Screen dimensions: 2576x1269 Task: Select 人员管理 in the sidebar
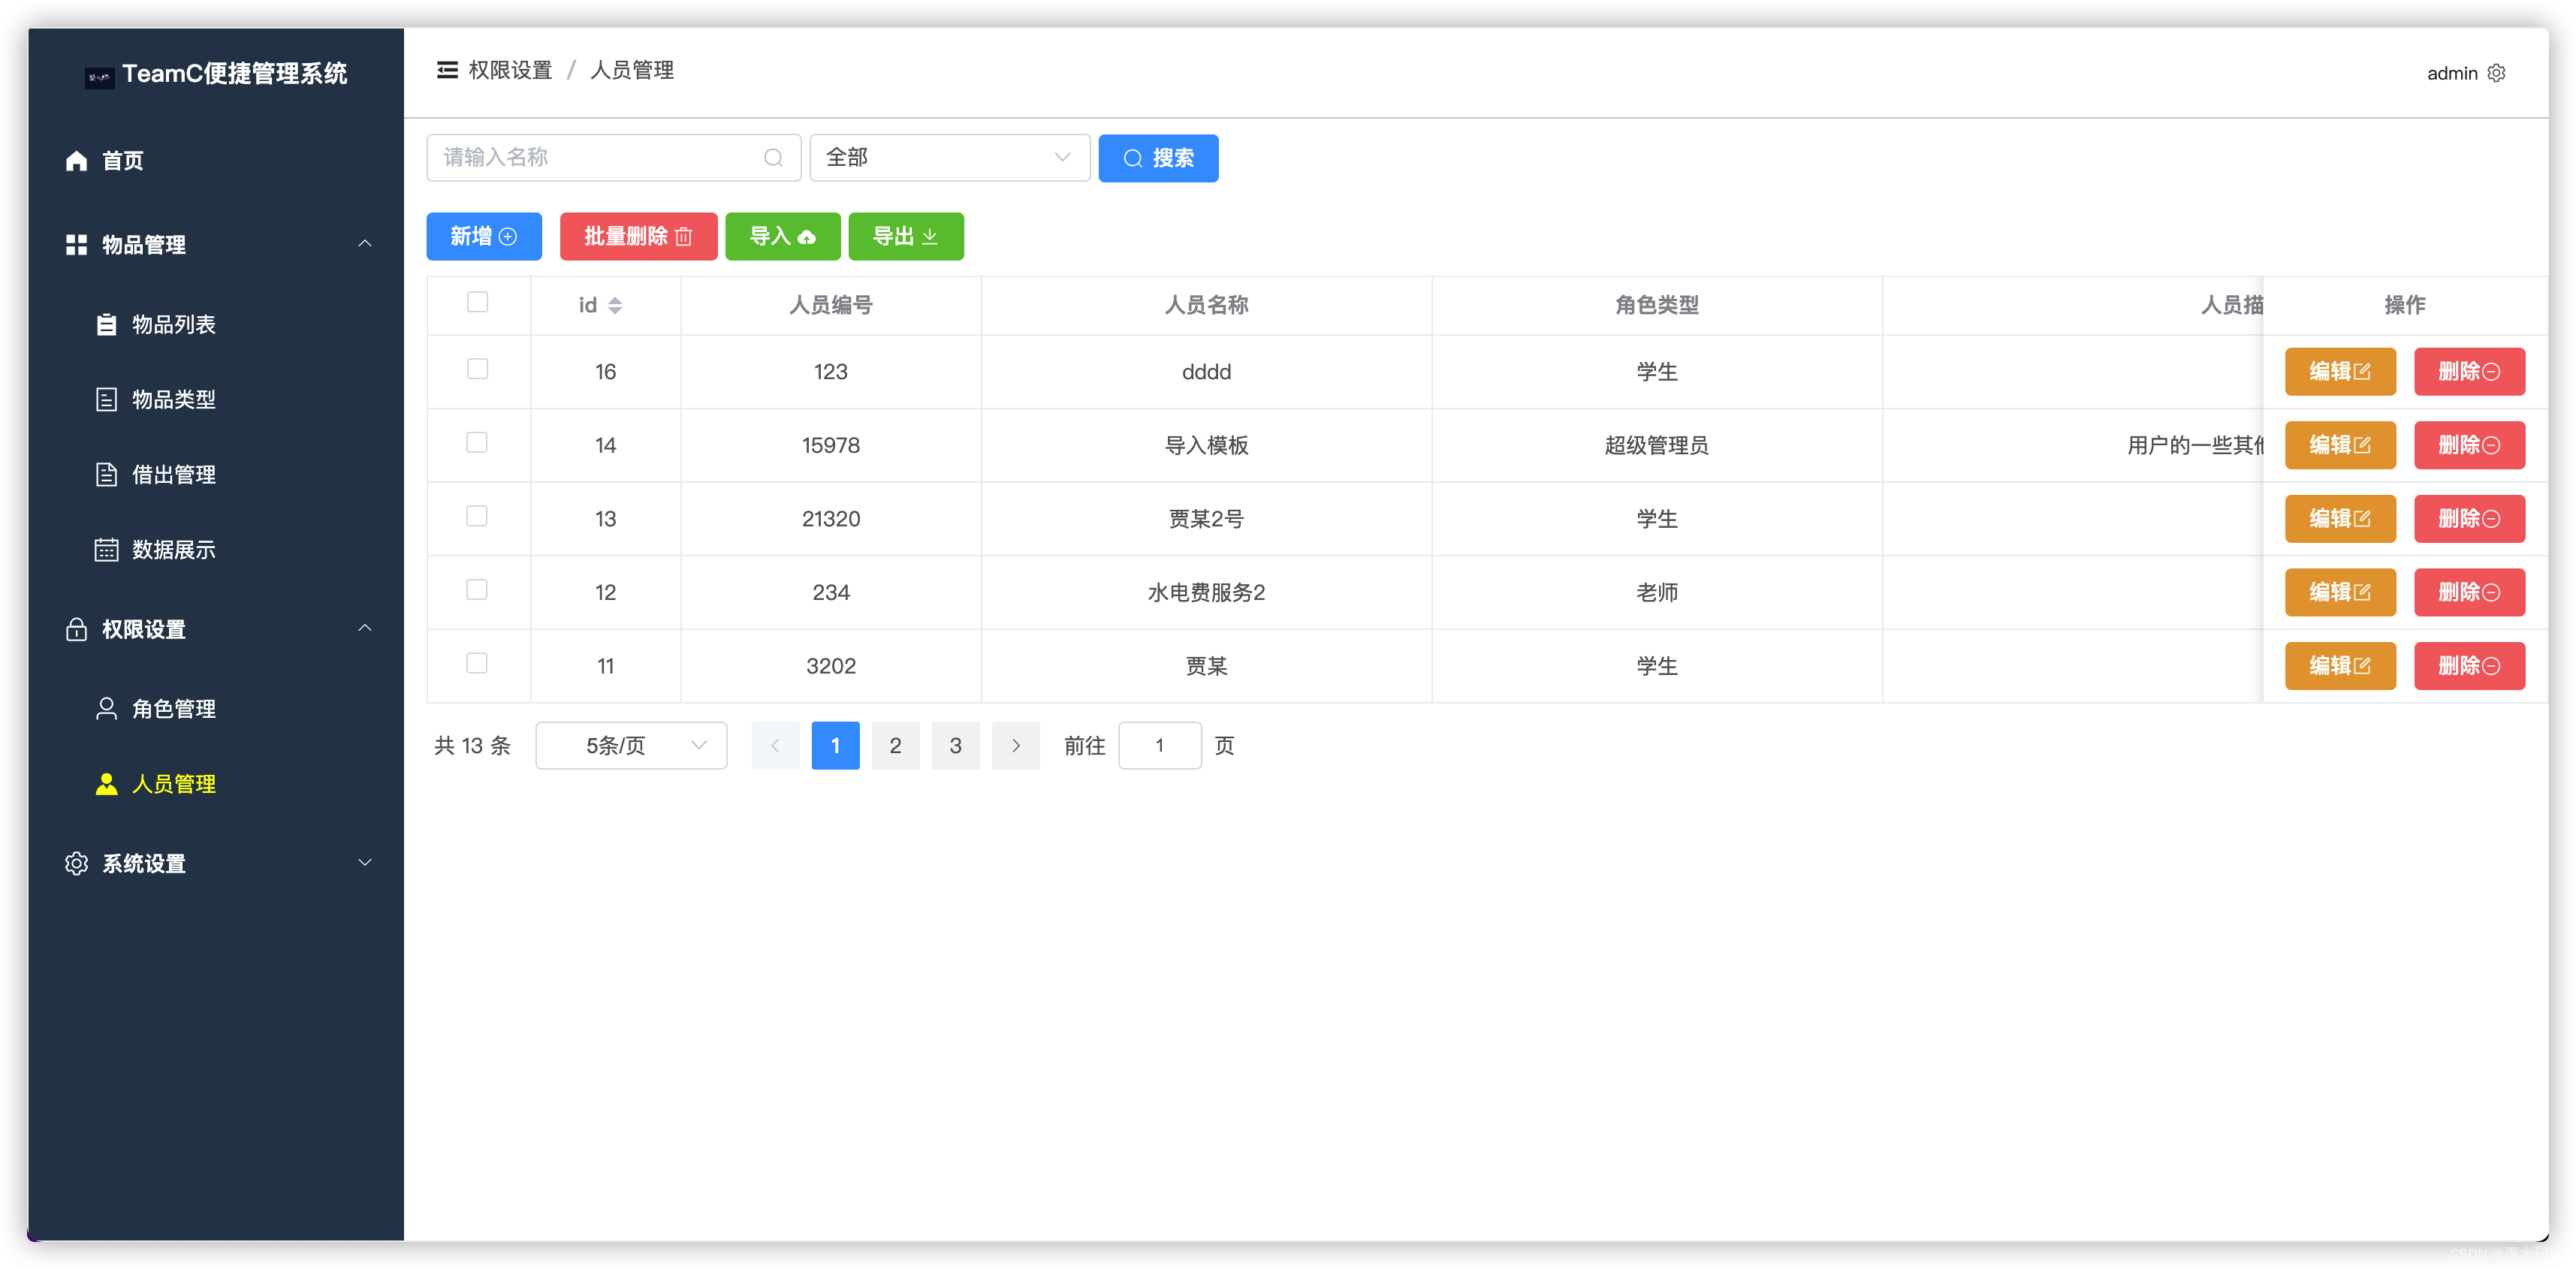[216, 784]
